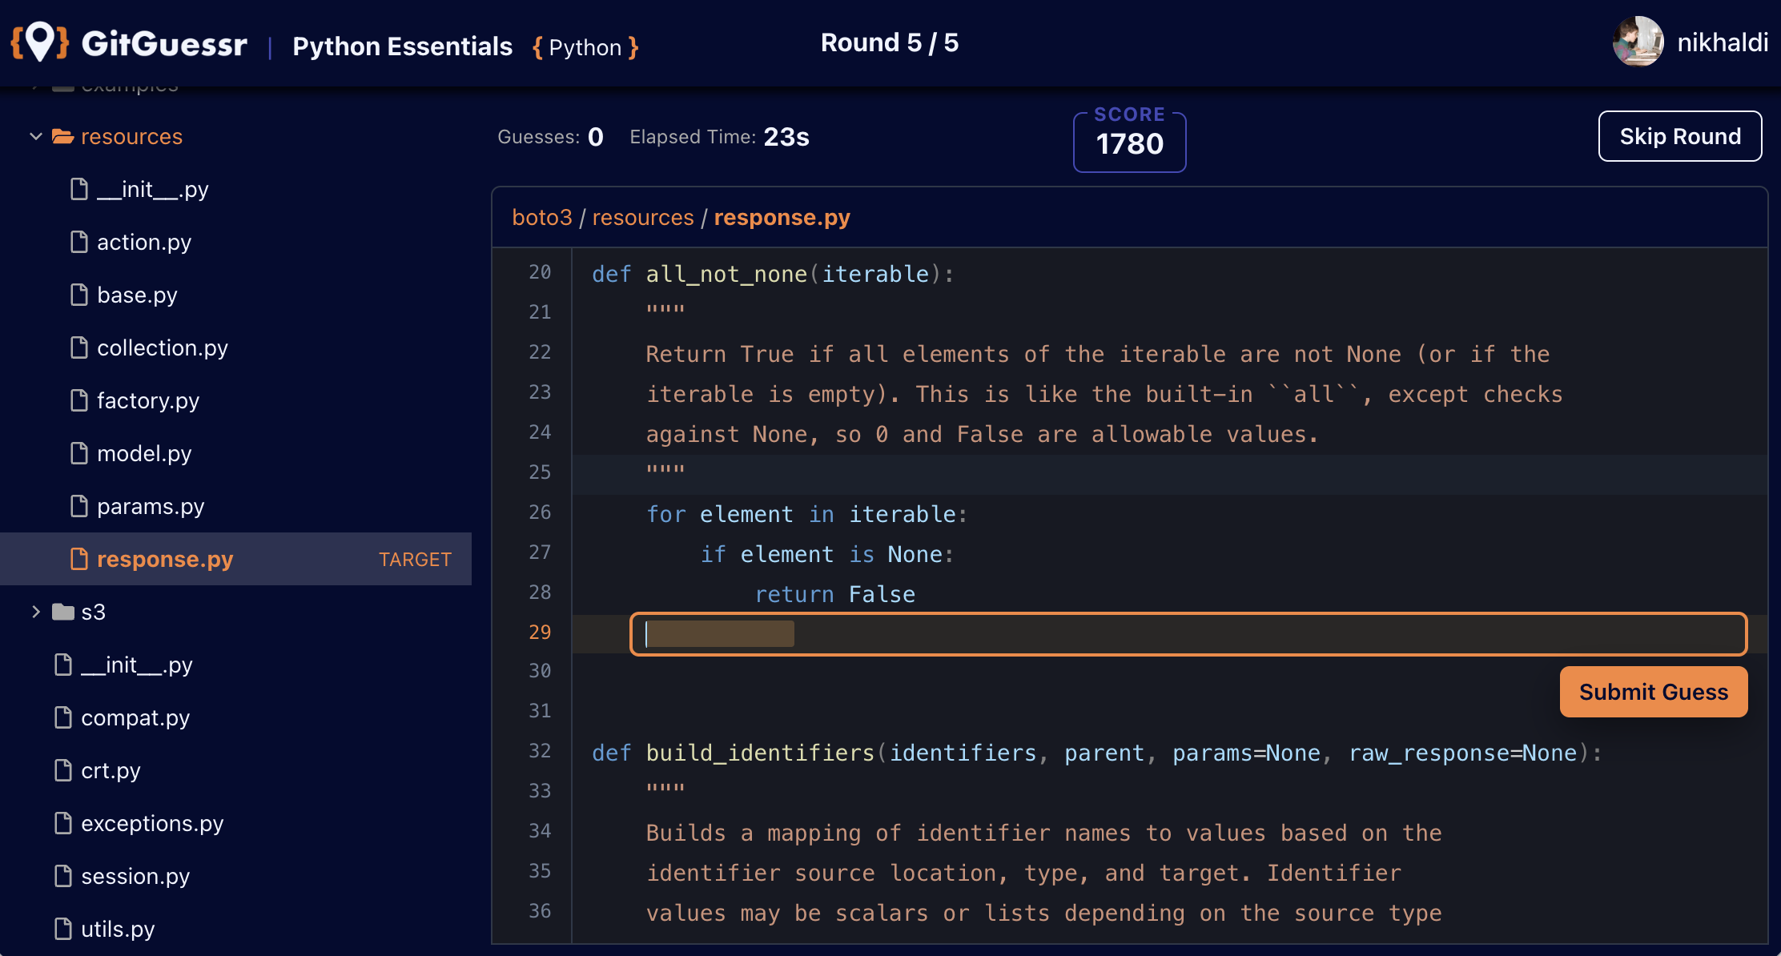Select exceptions.py in the file tree
Image resolution: width=1781 pixels, height=956 pixels.
click(x=152, y=824)
